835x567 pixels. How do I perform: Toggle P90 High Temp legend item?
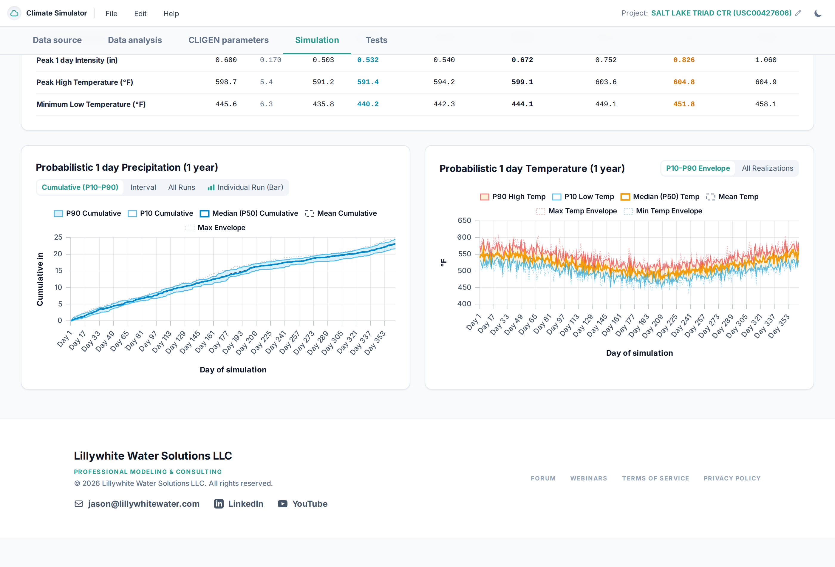click(x=513, y=197)
